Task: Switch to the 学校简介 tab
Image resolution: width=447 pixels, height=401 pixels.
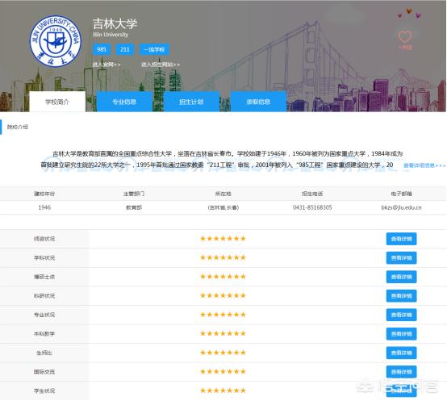Action: [x=57, y=102]
